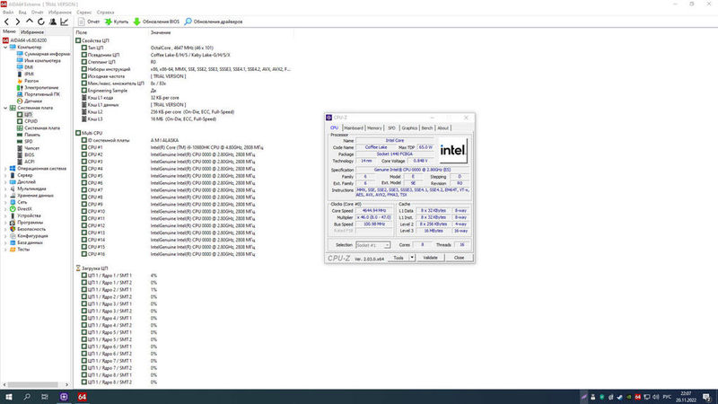Open the Graphics tab in CPU-Z
Viewport: 718px width, 404px height.
pos(409,128)
